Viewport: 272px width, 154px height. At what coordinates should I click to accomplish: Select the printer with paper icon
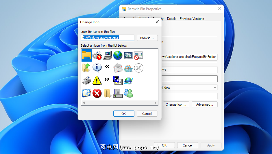pyautogui.click(x=86, y=80)
